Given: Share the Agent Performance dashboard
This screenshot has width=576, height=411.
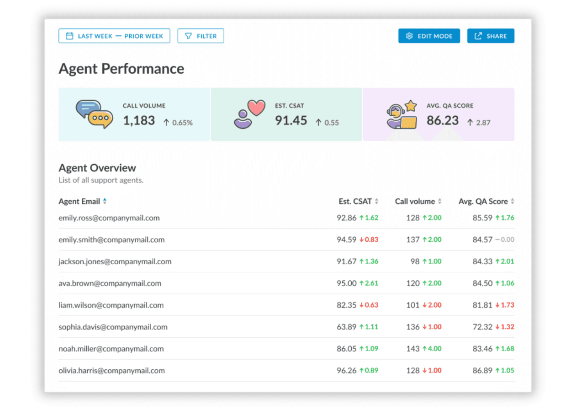Looking at the screenshot, I should point(491,36).
